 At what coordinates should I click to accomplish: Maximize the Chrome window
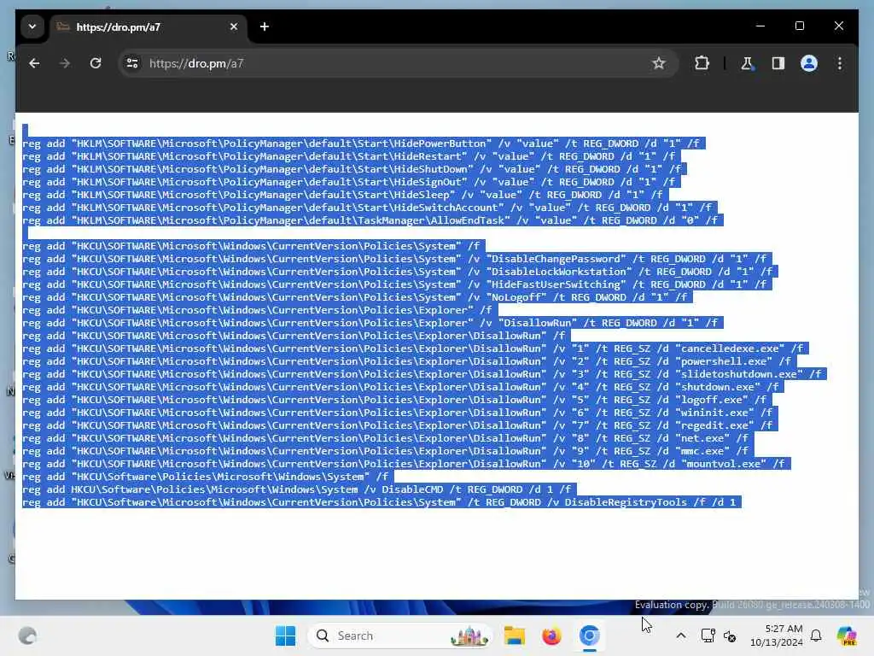[799, 26]
